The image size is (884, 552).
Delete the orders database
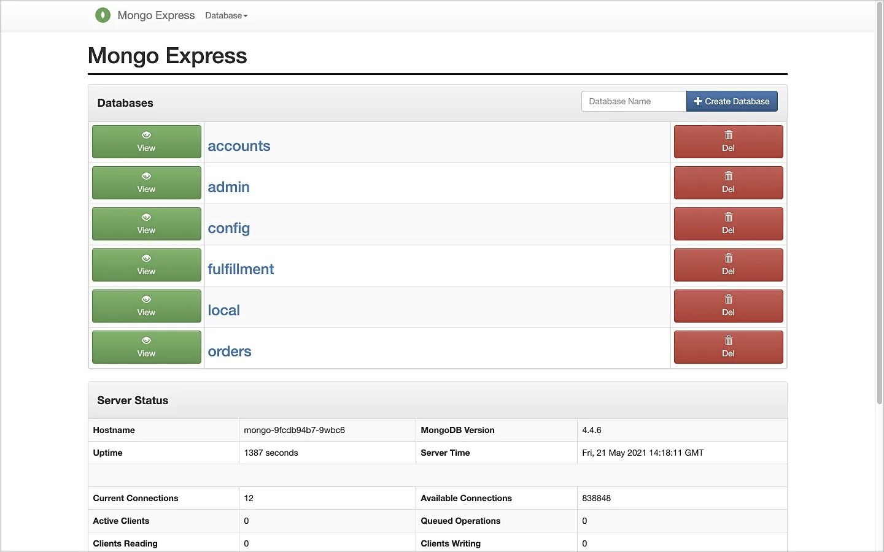(x=729, y=347)
